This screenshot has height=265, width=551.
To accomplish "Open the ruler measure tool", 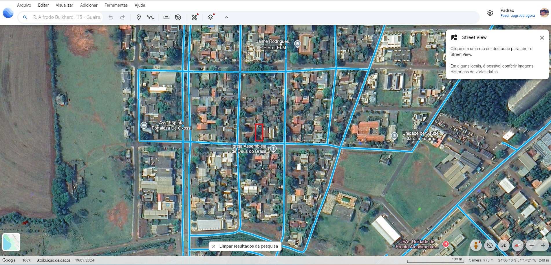I will click(x=166, y=17).
